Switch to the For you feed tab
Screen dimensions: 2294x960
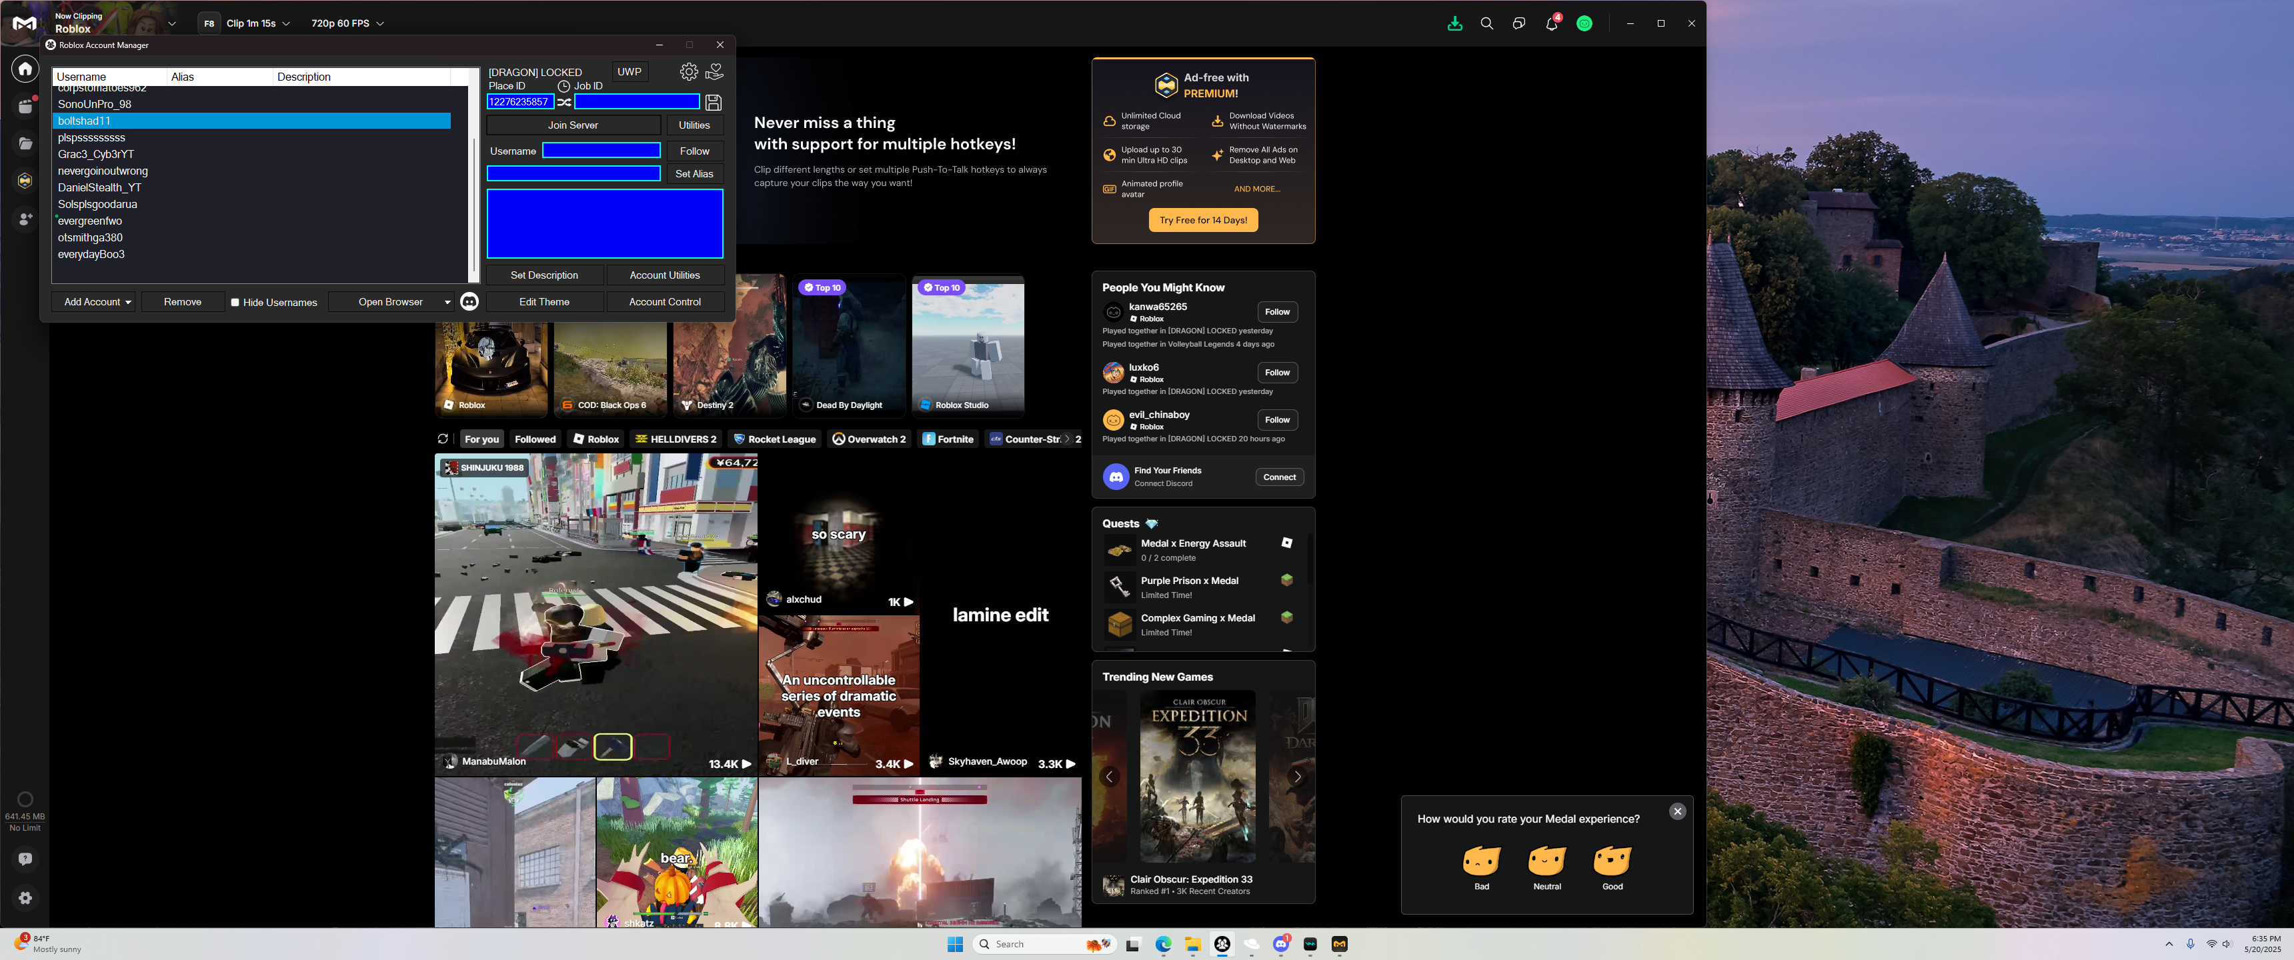(481, 439)
